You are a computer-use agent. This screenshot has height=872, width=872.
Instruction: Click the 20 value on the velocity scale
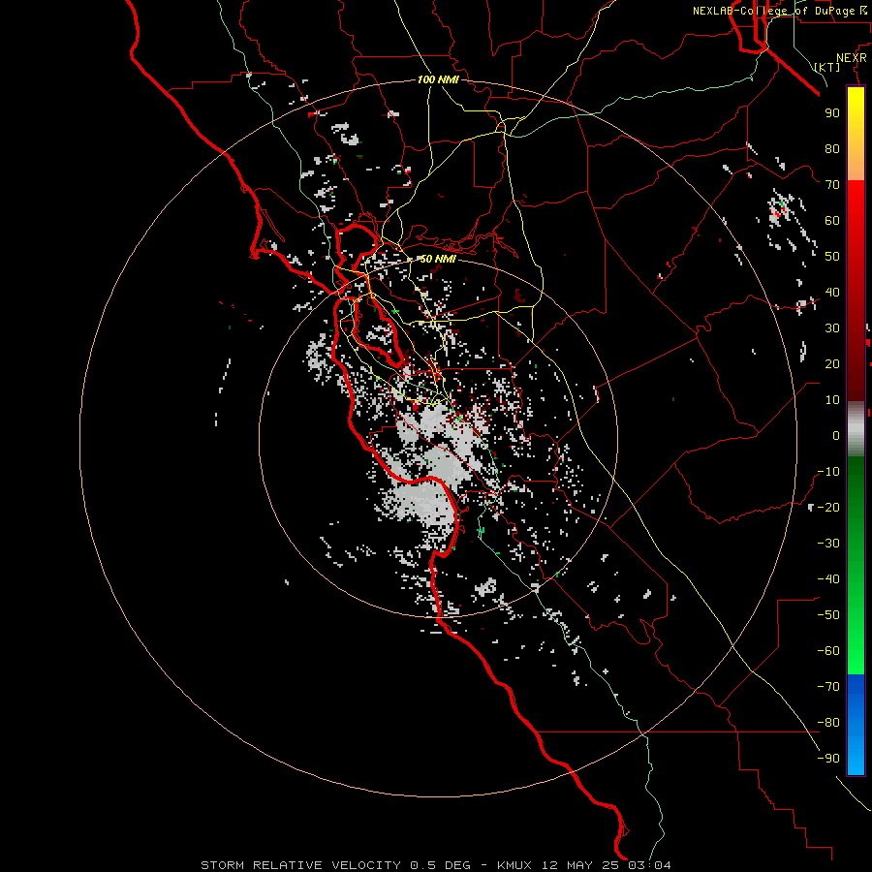(832, 364)
